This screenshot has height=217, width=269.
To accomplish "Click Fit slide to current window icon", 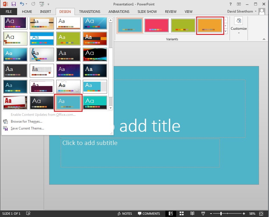I will (261, 213).
